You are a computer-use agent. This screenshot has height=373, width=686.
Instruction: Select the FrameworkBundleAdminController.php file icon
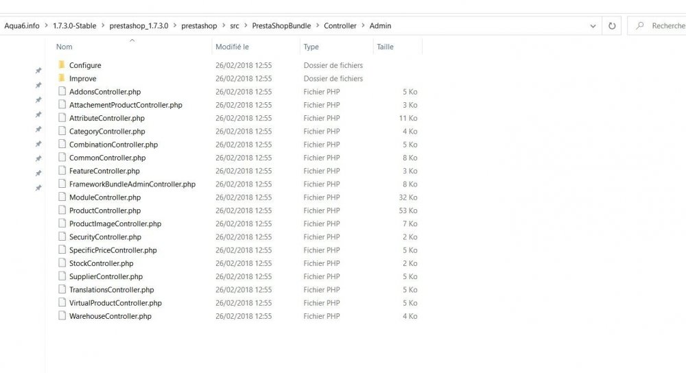click(x=62, y=183)
